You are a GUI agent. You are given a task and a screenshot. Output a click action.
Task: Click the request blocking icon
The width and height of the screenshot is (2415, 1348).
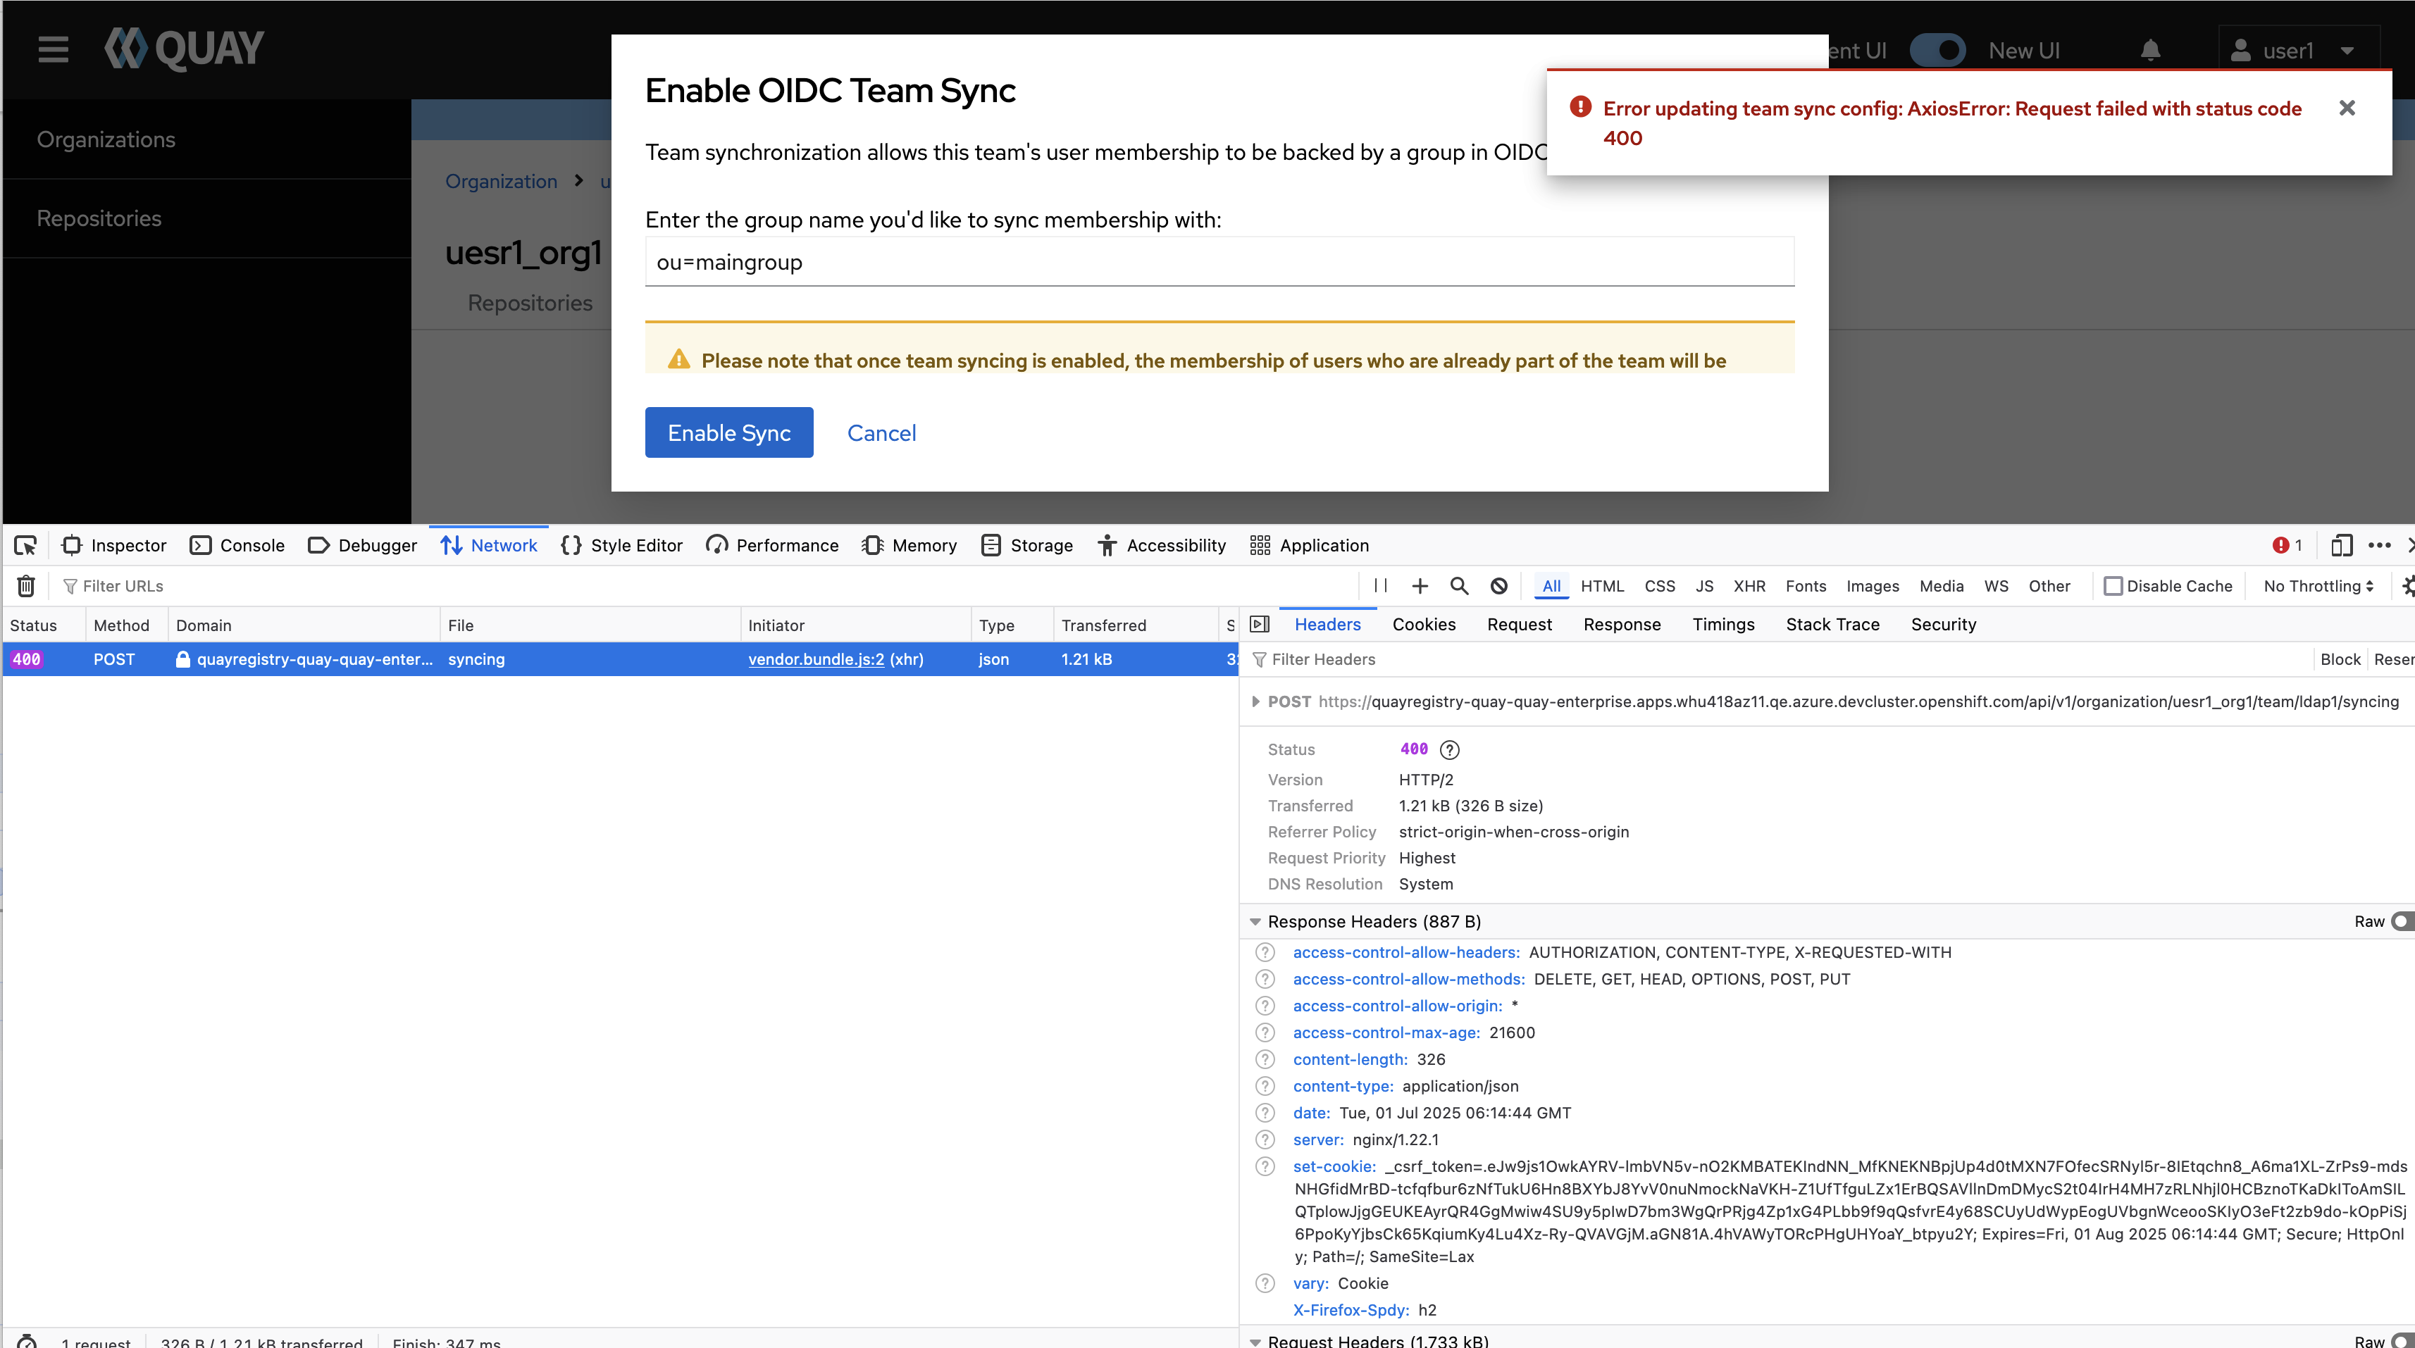(x=1499, y=586)
